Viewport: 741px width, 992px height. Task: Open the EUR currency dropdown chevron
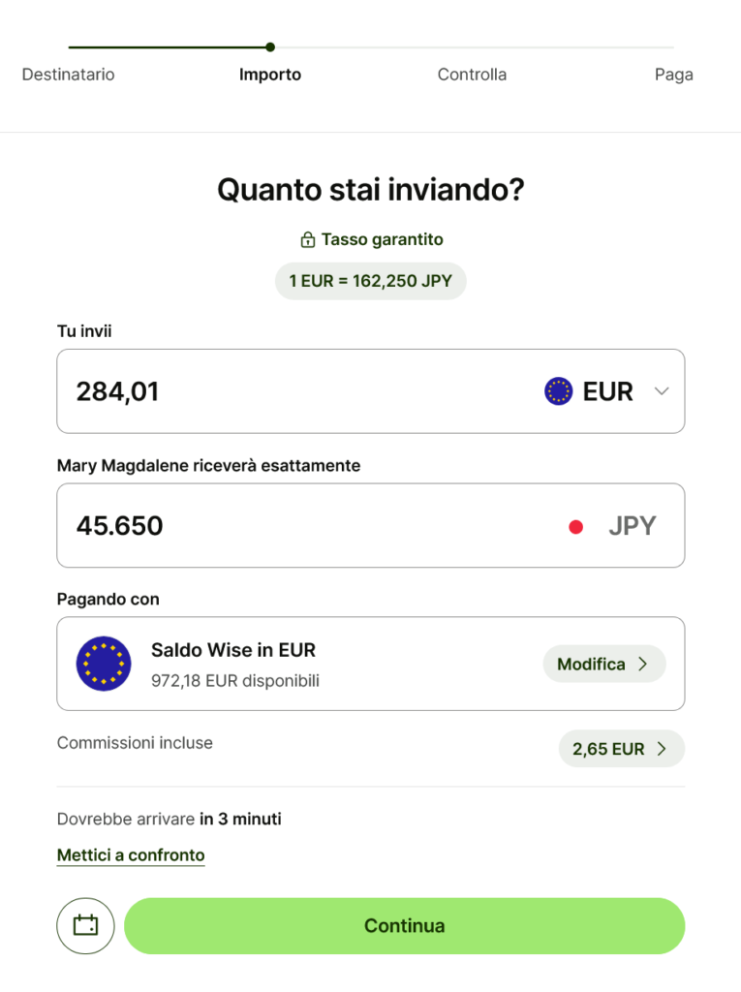pyautogui.click(x=662, y=391)
